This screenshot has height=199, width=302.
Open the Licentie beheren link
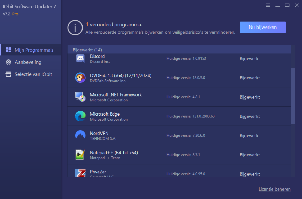tap(274, 189)
